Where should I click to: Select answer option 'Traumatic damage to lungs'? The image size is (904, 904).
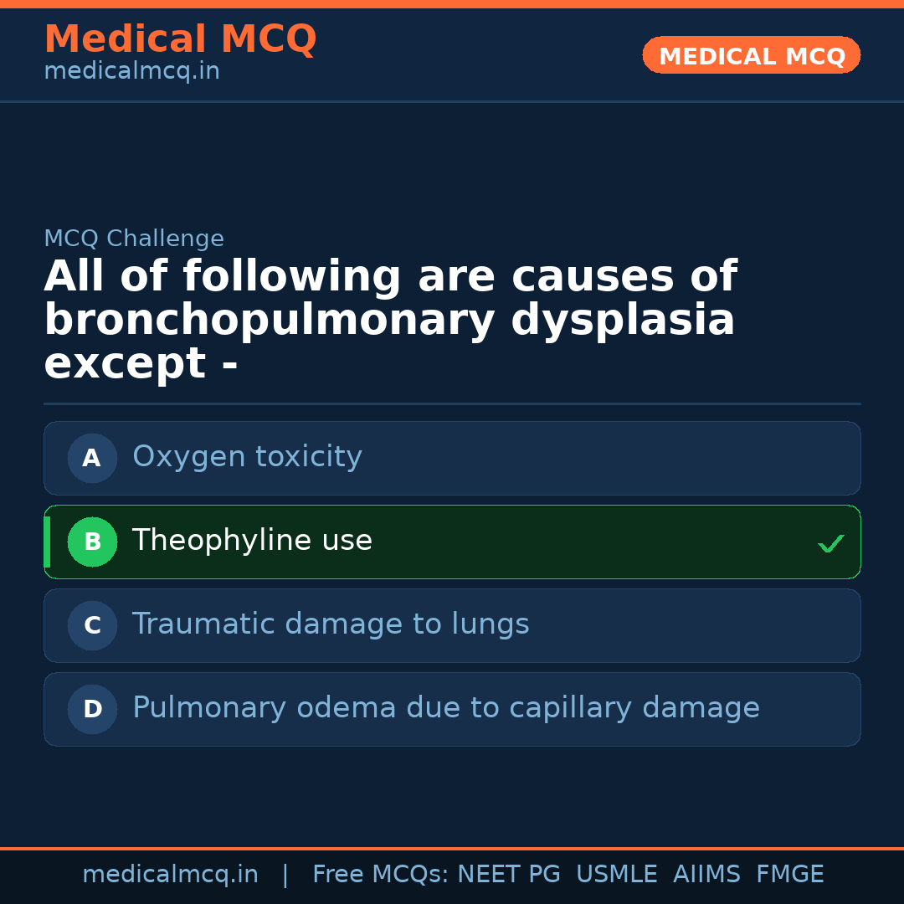(452, 625)
